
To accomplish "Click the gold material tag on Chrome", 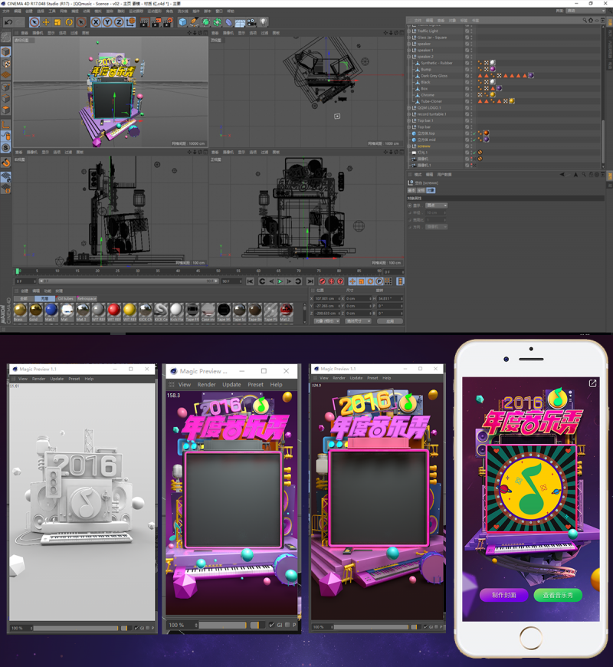I will click(x=493, y=95).
